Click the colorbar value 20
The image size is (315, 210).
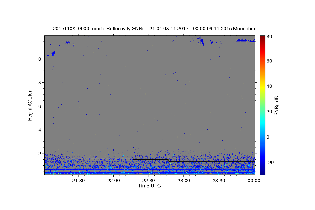pos(270,112)
